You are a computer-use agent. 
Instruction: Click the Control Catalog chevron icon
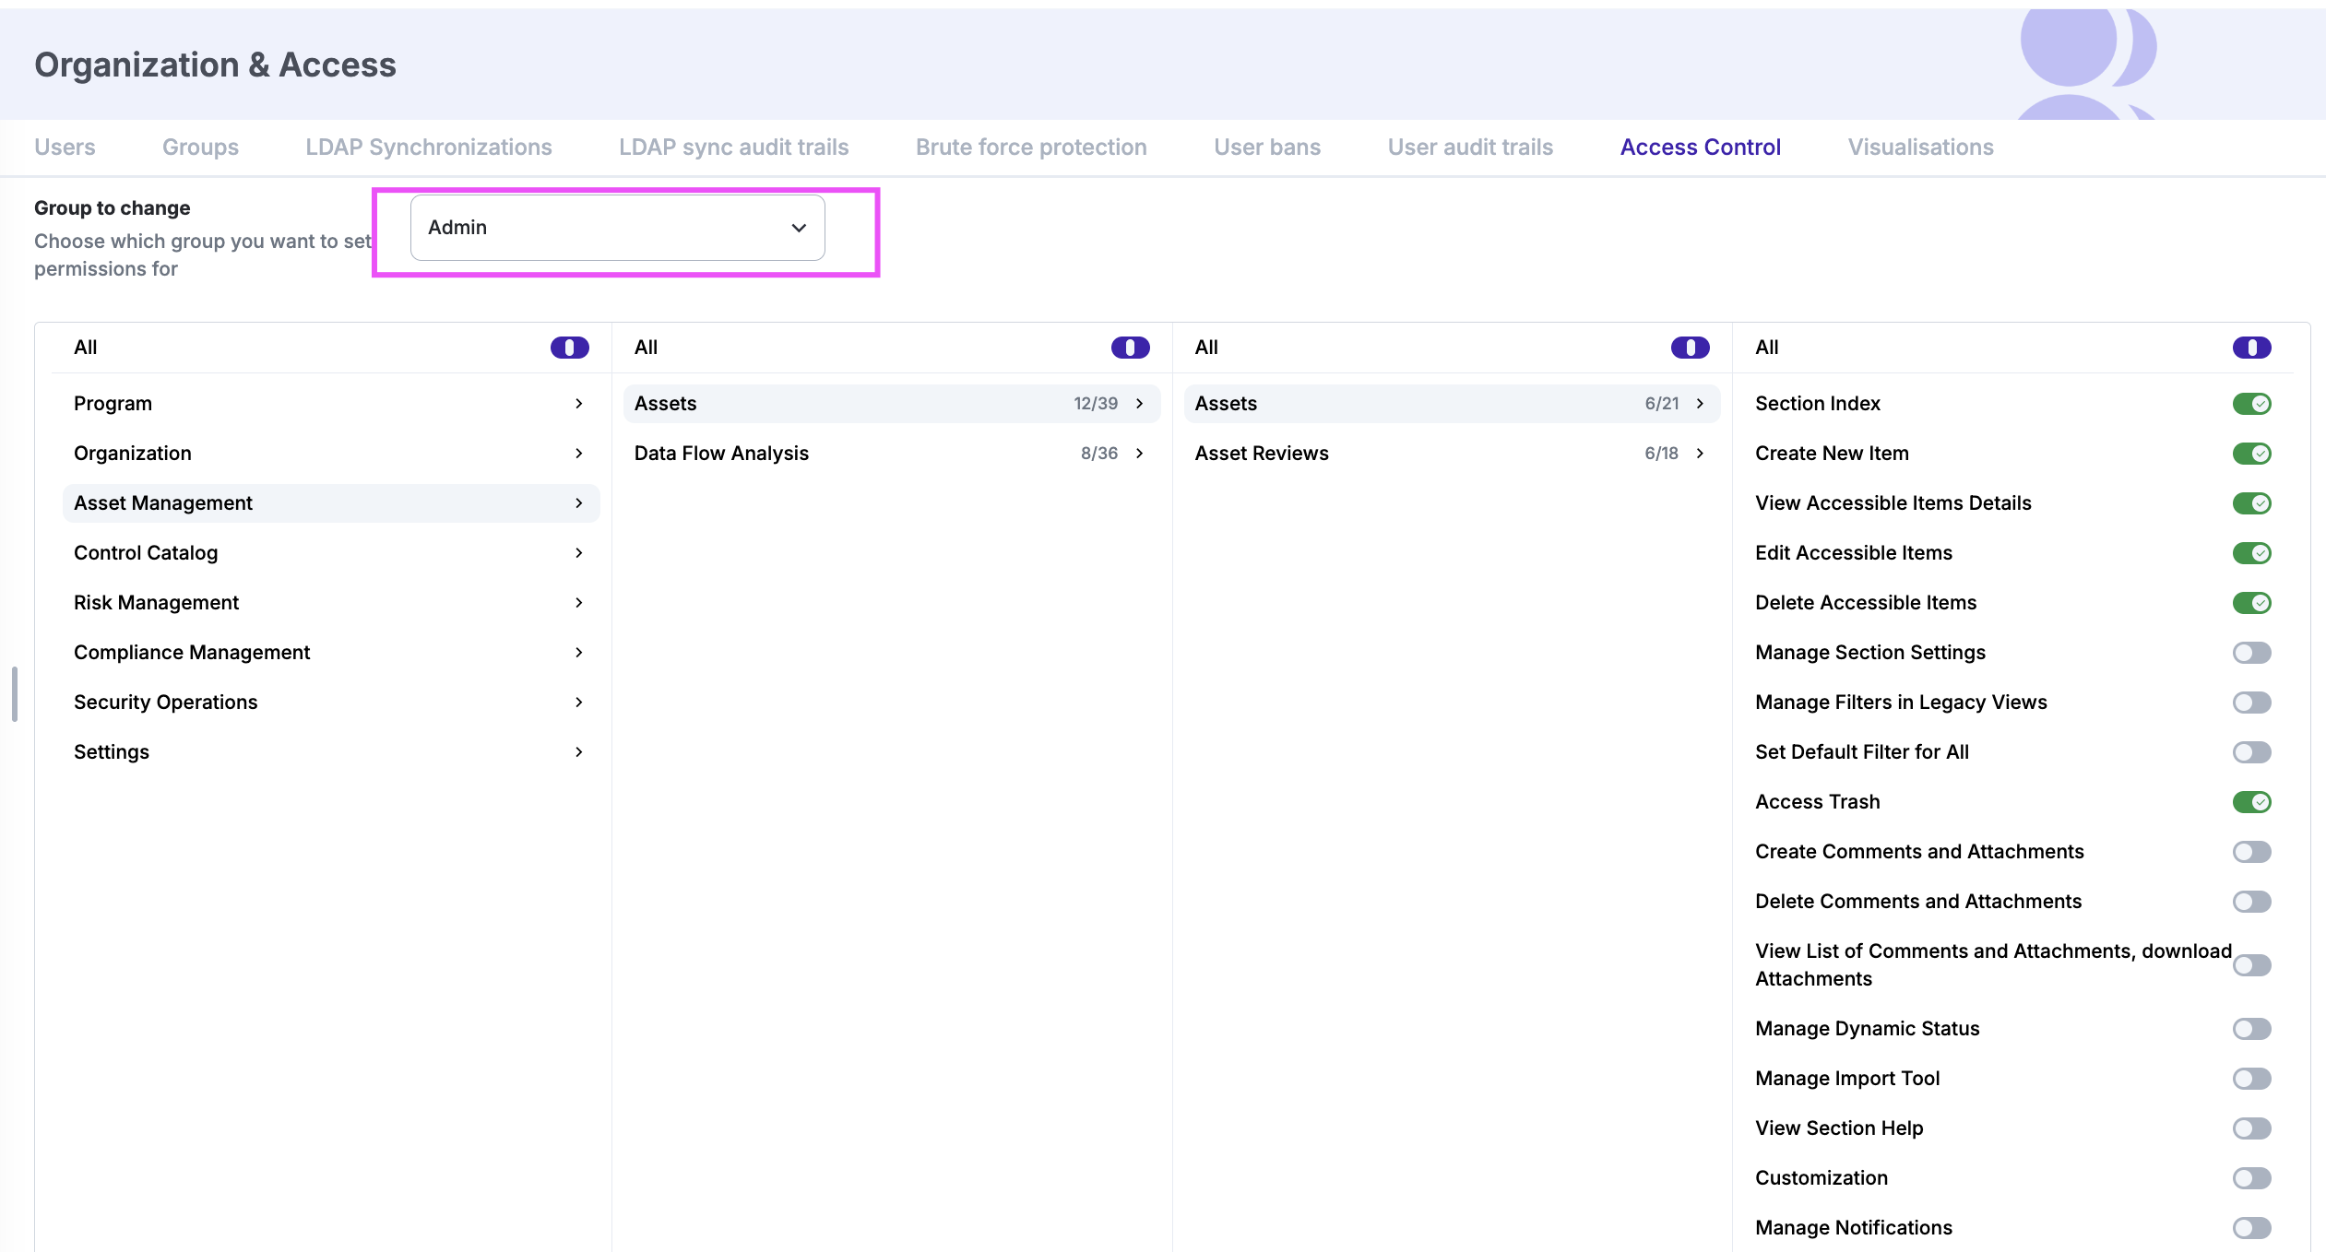(x=578, y=553)
